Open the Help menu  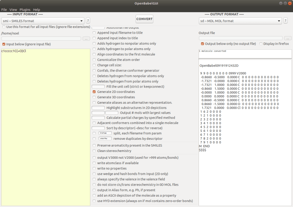pos(36,10)
